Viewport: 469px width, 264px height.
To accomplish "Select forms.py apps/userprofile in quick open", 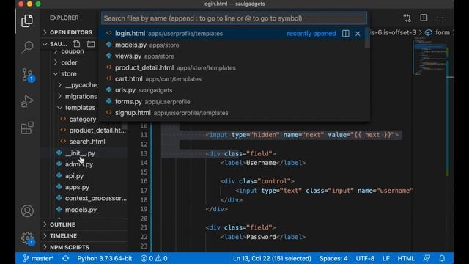I will 234,101.
